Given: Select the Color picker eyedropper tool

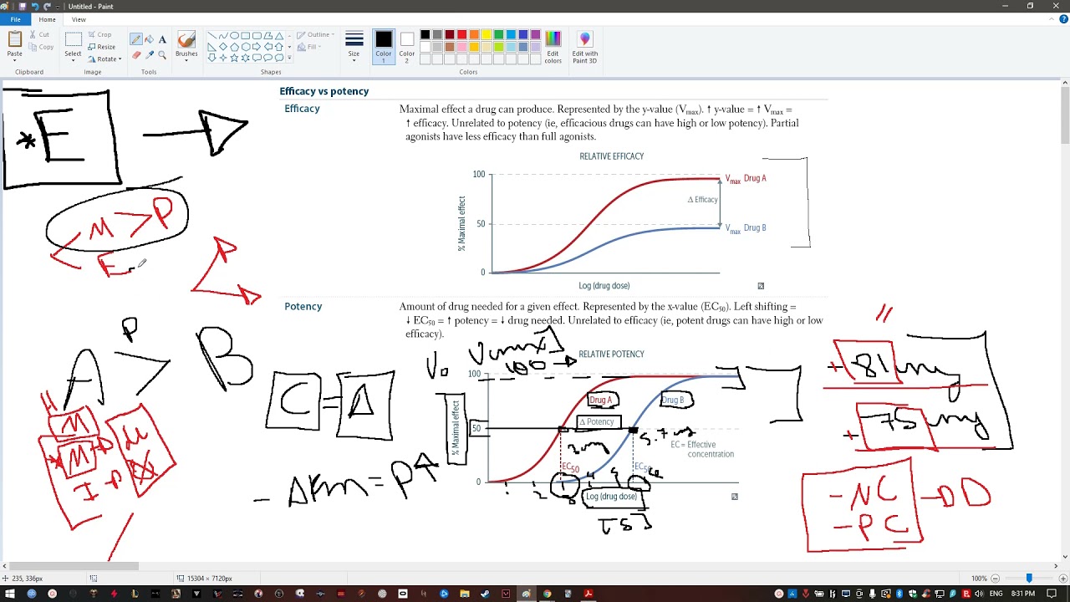Looking at the screenshot, I should coord(150,55).
